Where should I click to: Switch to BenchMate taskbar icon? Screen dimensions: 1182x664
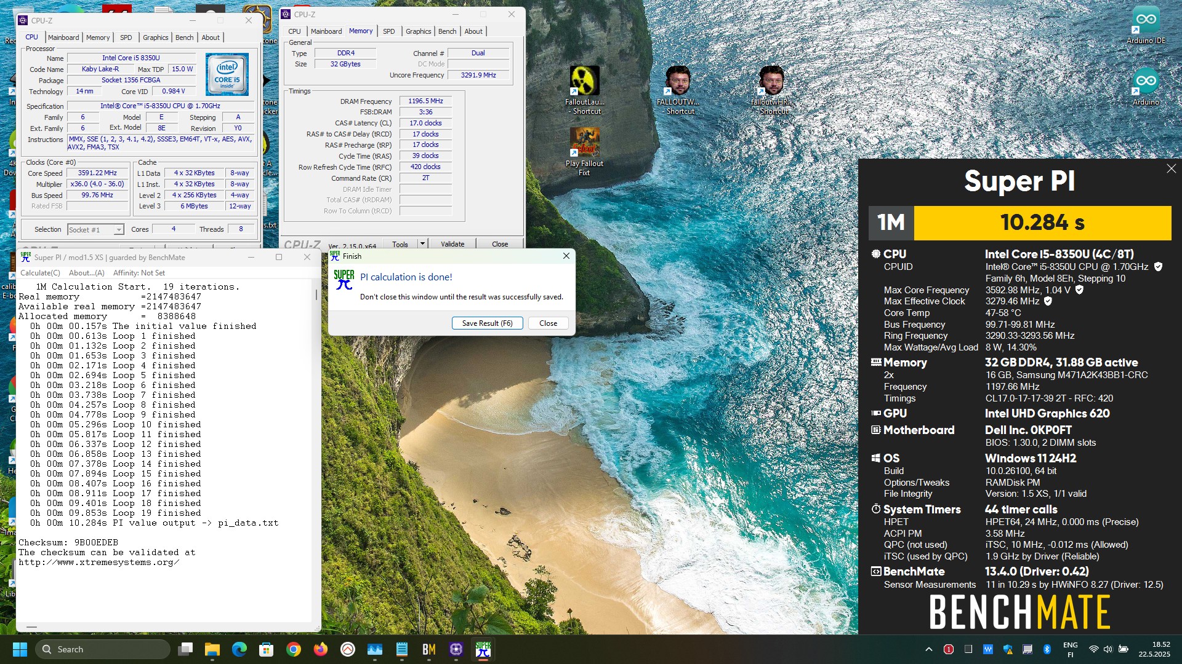click(x=429, y=649)
